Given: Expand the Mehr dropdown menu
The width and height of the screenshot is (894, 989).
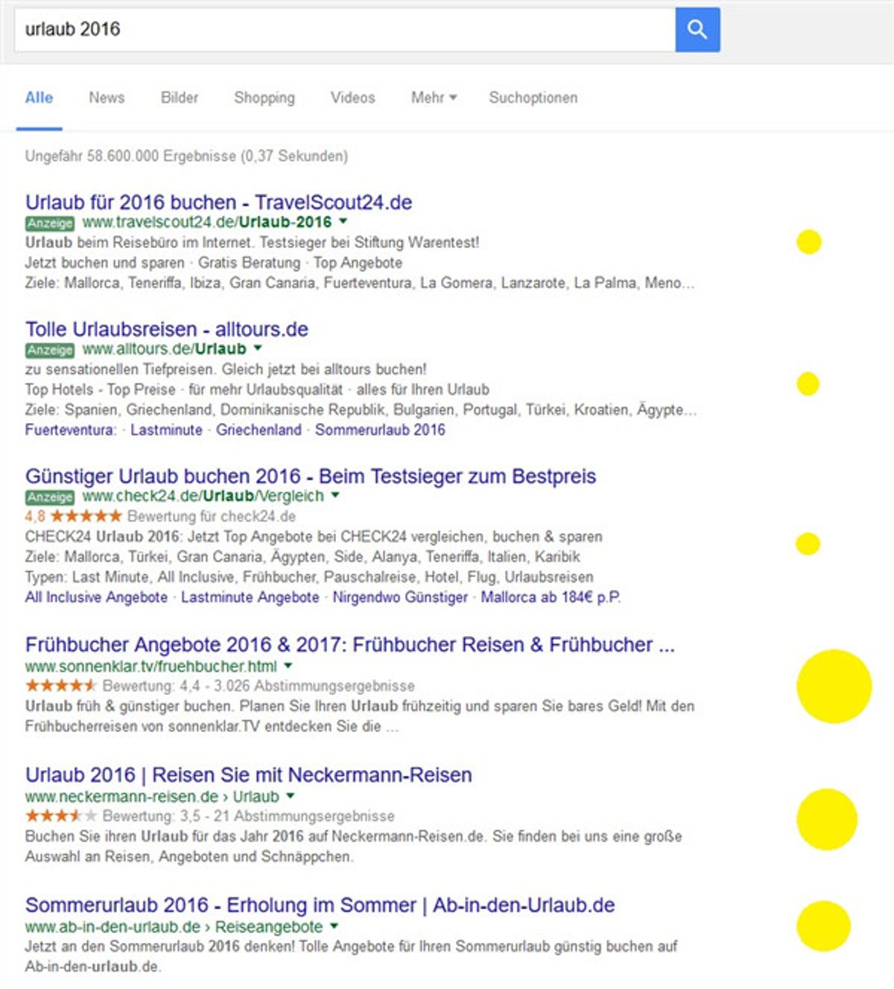Looking at the screenshot, I should pos(434,98).
